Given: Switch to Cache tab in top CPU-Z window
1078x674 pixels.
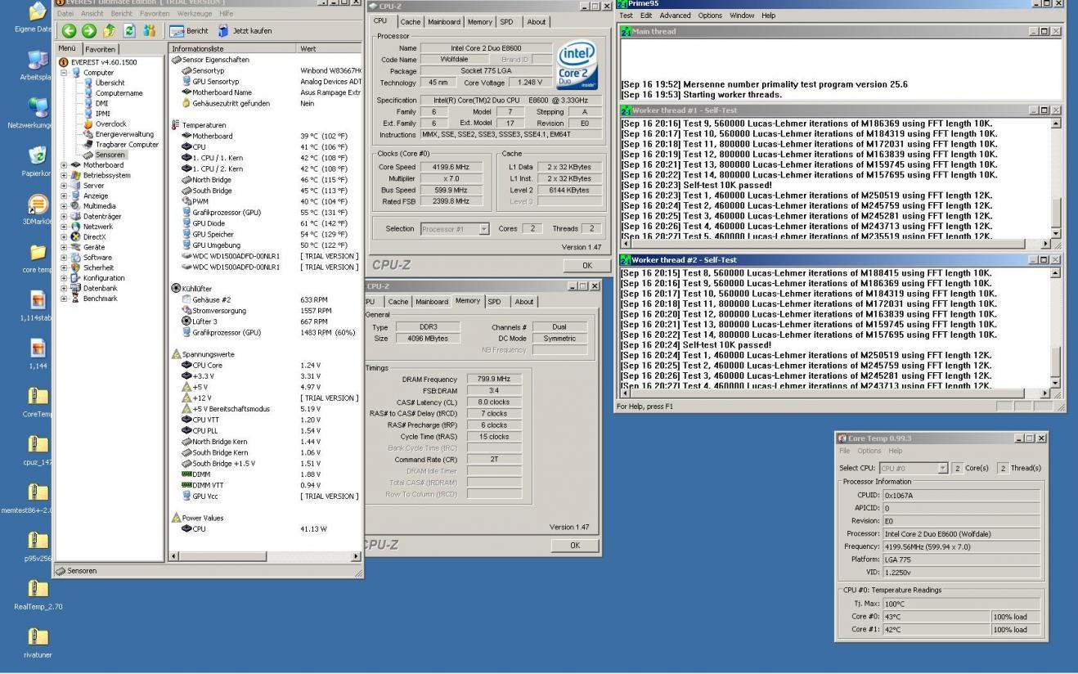Looking at the screenshot, I should tap(411, 22).
